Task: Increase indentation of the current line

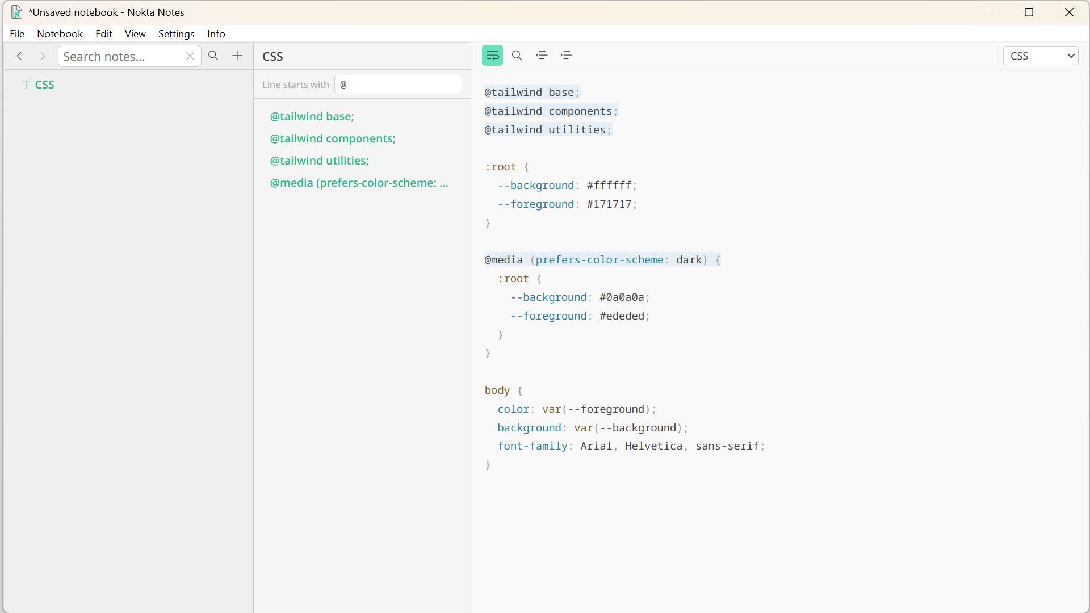Action: [567, 55]
